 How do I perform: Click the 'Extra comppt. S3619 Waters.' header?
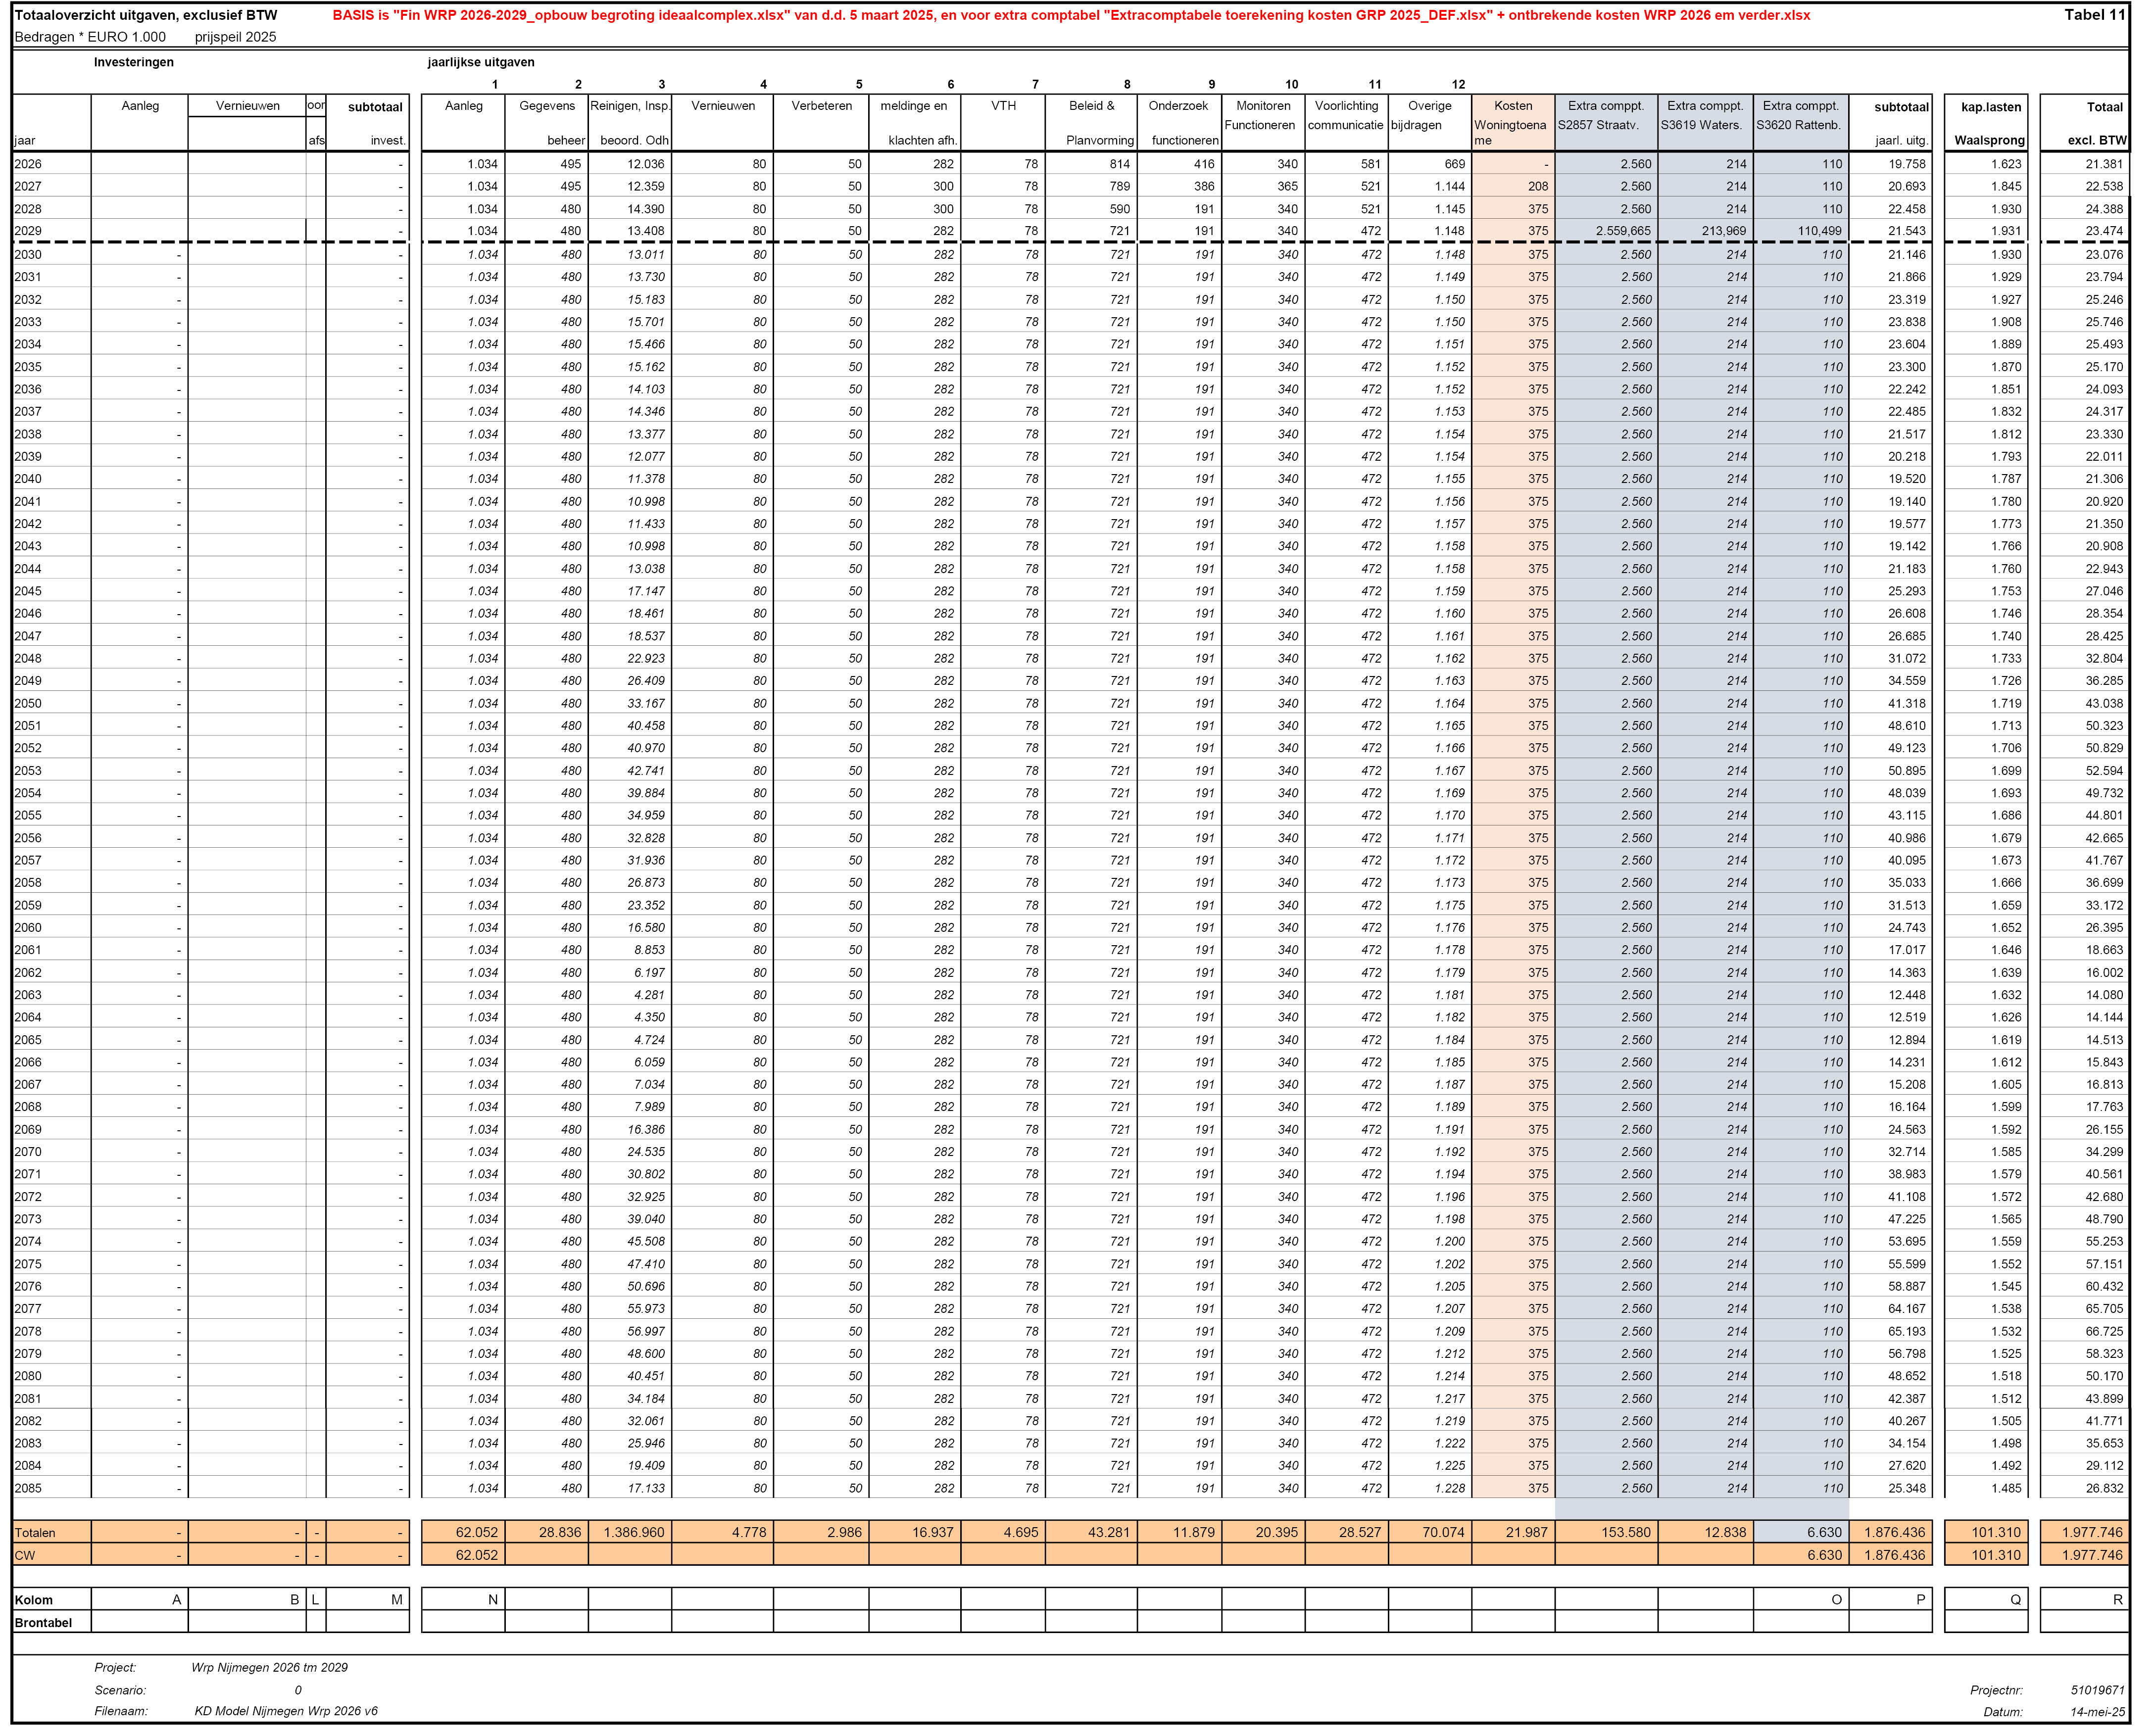(1704, 116)
